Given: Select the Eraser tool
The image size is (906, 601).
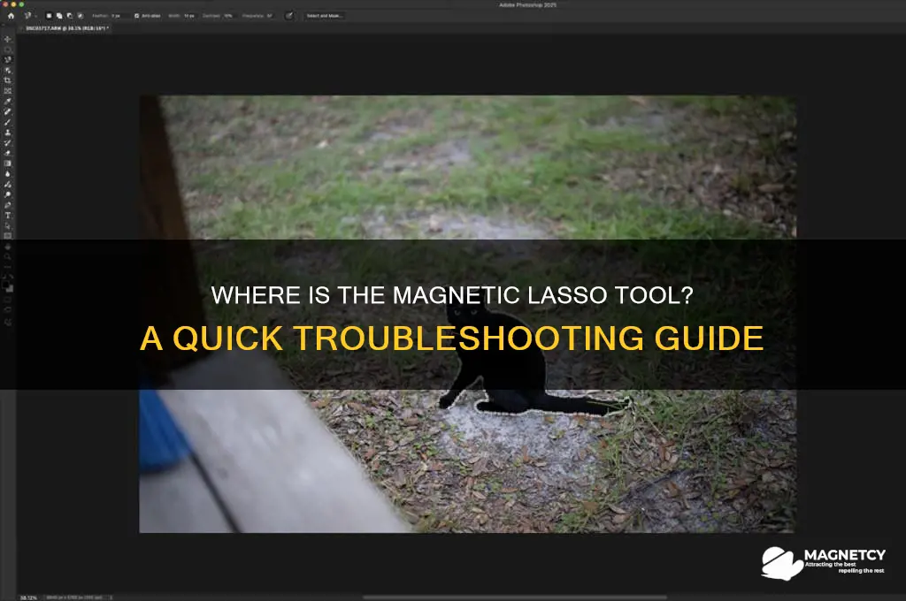Looking at the screenshot, I should [7, 153].
